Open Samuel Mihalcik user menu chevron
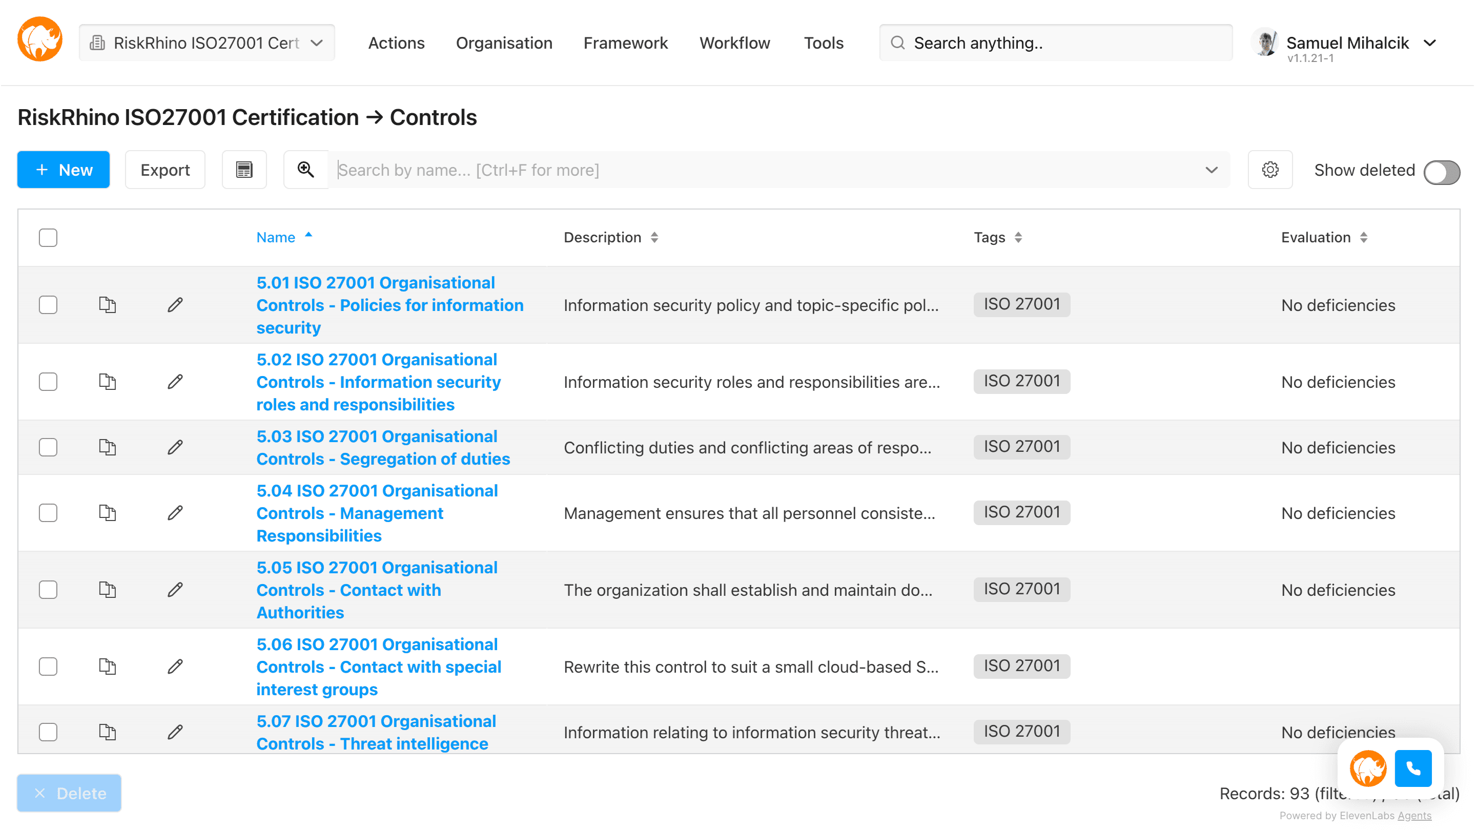The width and height of the screenshot is (1475, 832). (1430, 43)
